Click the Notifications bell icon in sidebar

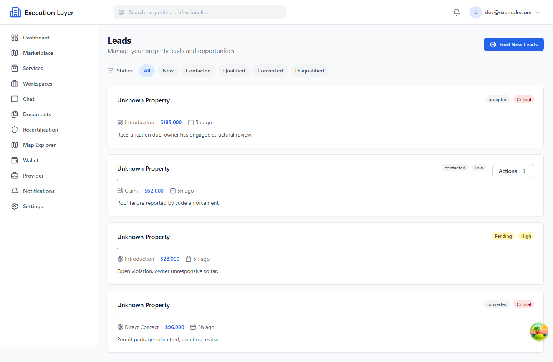(15, 191)
